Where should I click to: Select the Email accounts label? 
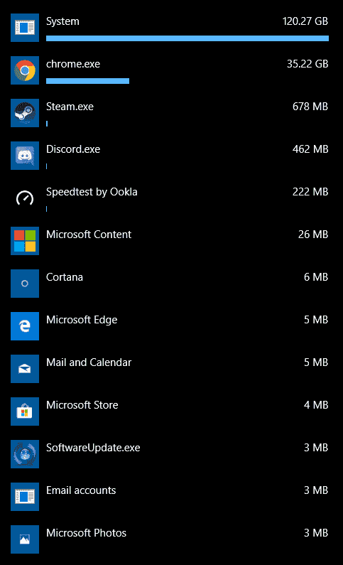pos(81,490)
